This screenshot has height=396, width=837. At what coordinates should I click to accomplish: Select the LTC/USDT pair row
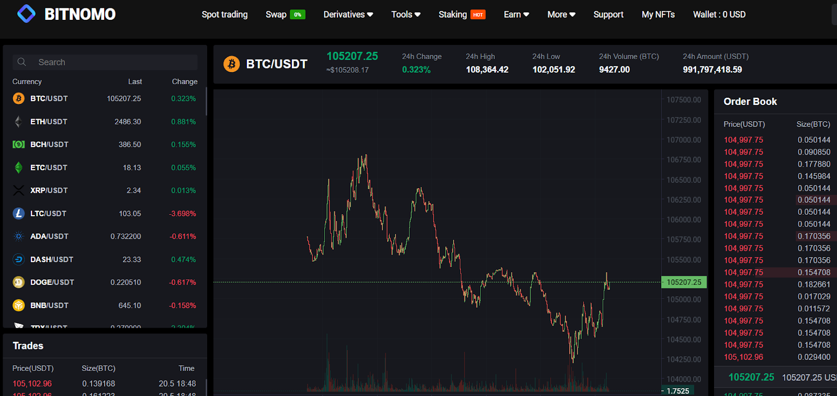105,213
